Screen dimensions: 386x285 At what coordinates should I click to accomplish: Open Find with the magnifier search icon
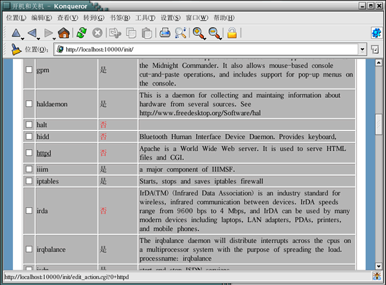(x=180, y=33)
